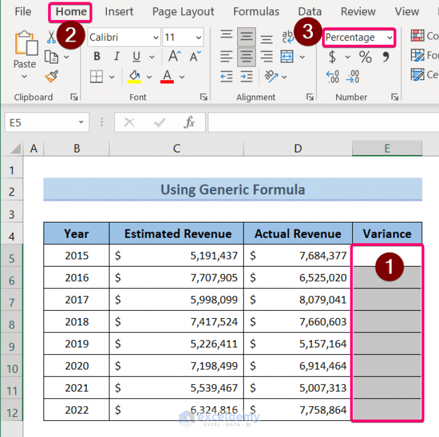The height and width of the screenshot is (437, 439).
Task: Click the Orientation text-angle icon
Action: 271,77
